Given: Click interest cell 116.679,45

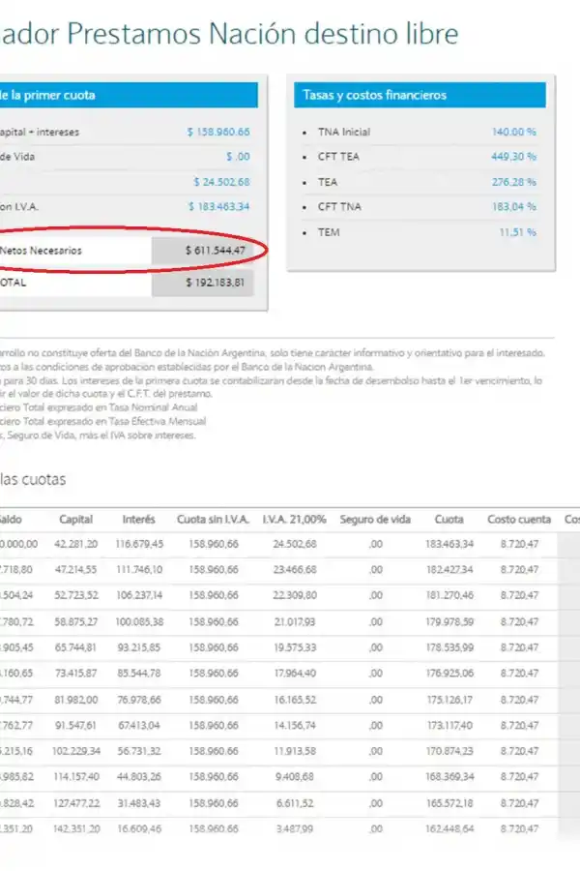Looking at the screenshot, I should (139, 544).
